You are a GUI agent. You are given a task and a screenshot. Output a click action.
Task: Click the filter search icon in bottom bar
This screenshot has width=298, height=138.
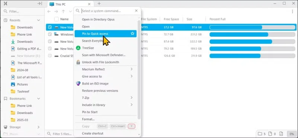[49, 134]
